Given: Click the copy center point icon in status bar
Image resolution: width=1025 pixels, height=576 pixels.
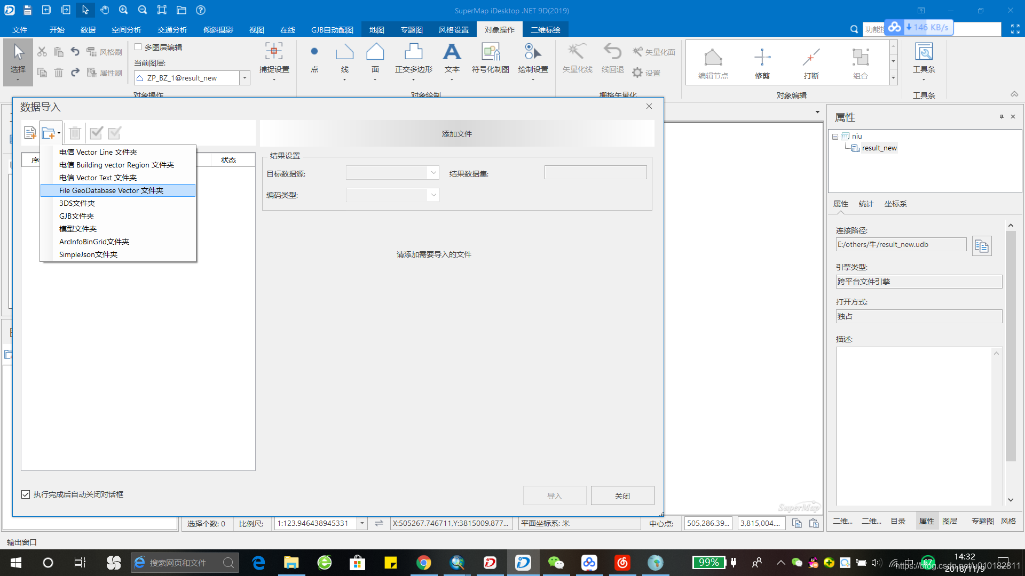Looking at the screenshot, I should (x=797, y=524).
